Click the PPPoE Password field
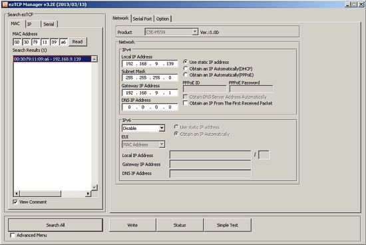This screenshot has height=245, width=366. [251, 89]
